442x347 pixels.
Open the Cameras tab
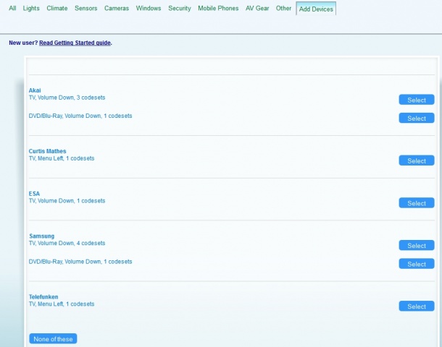[x=117, y=9]
